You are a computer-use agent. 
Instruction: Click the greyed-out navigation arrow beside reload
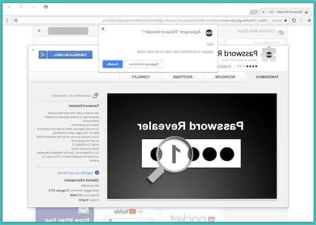pyautogui.click(x=301, y=20)
